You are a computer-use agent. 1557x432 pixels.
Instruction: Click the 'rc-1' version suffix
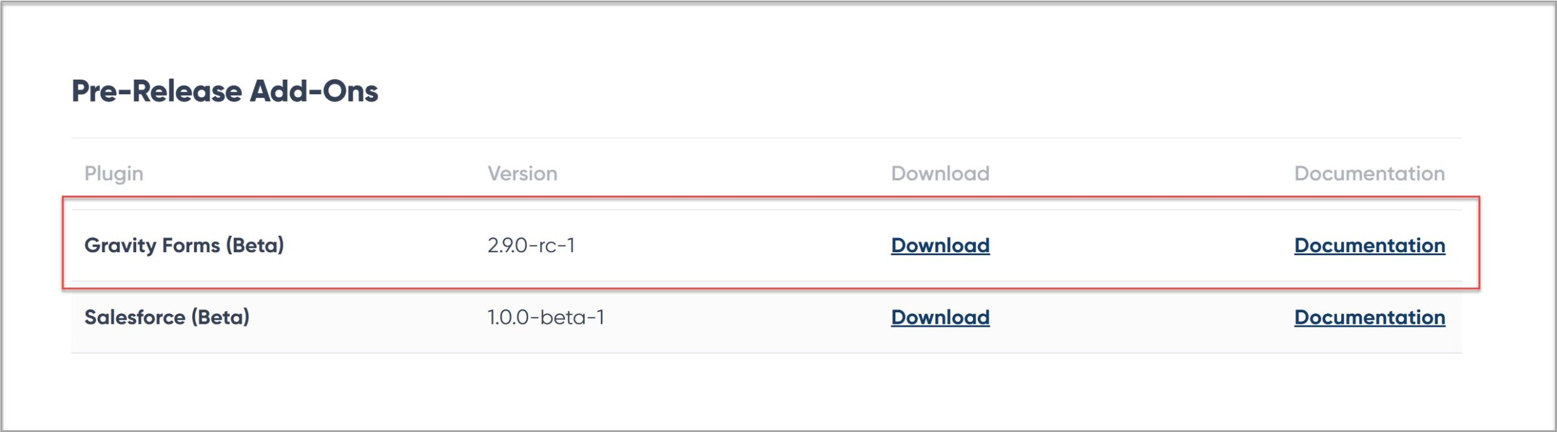(557, 245)
